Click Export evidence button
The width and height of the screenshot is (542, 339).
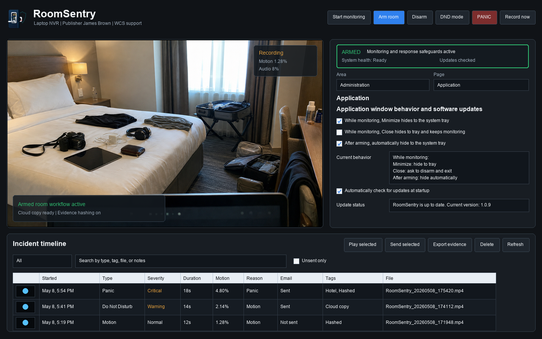[x=450, y=245]
